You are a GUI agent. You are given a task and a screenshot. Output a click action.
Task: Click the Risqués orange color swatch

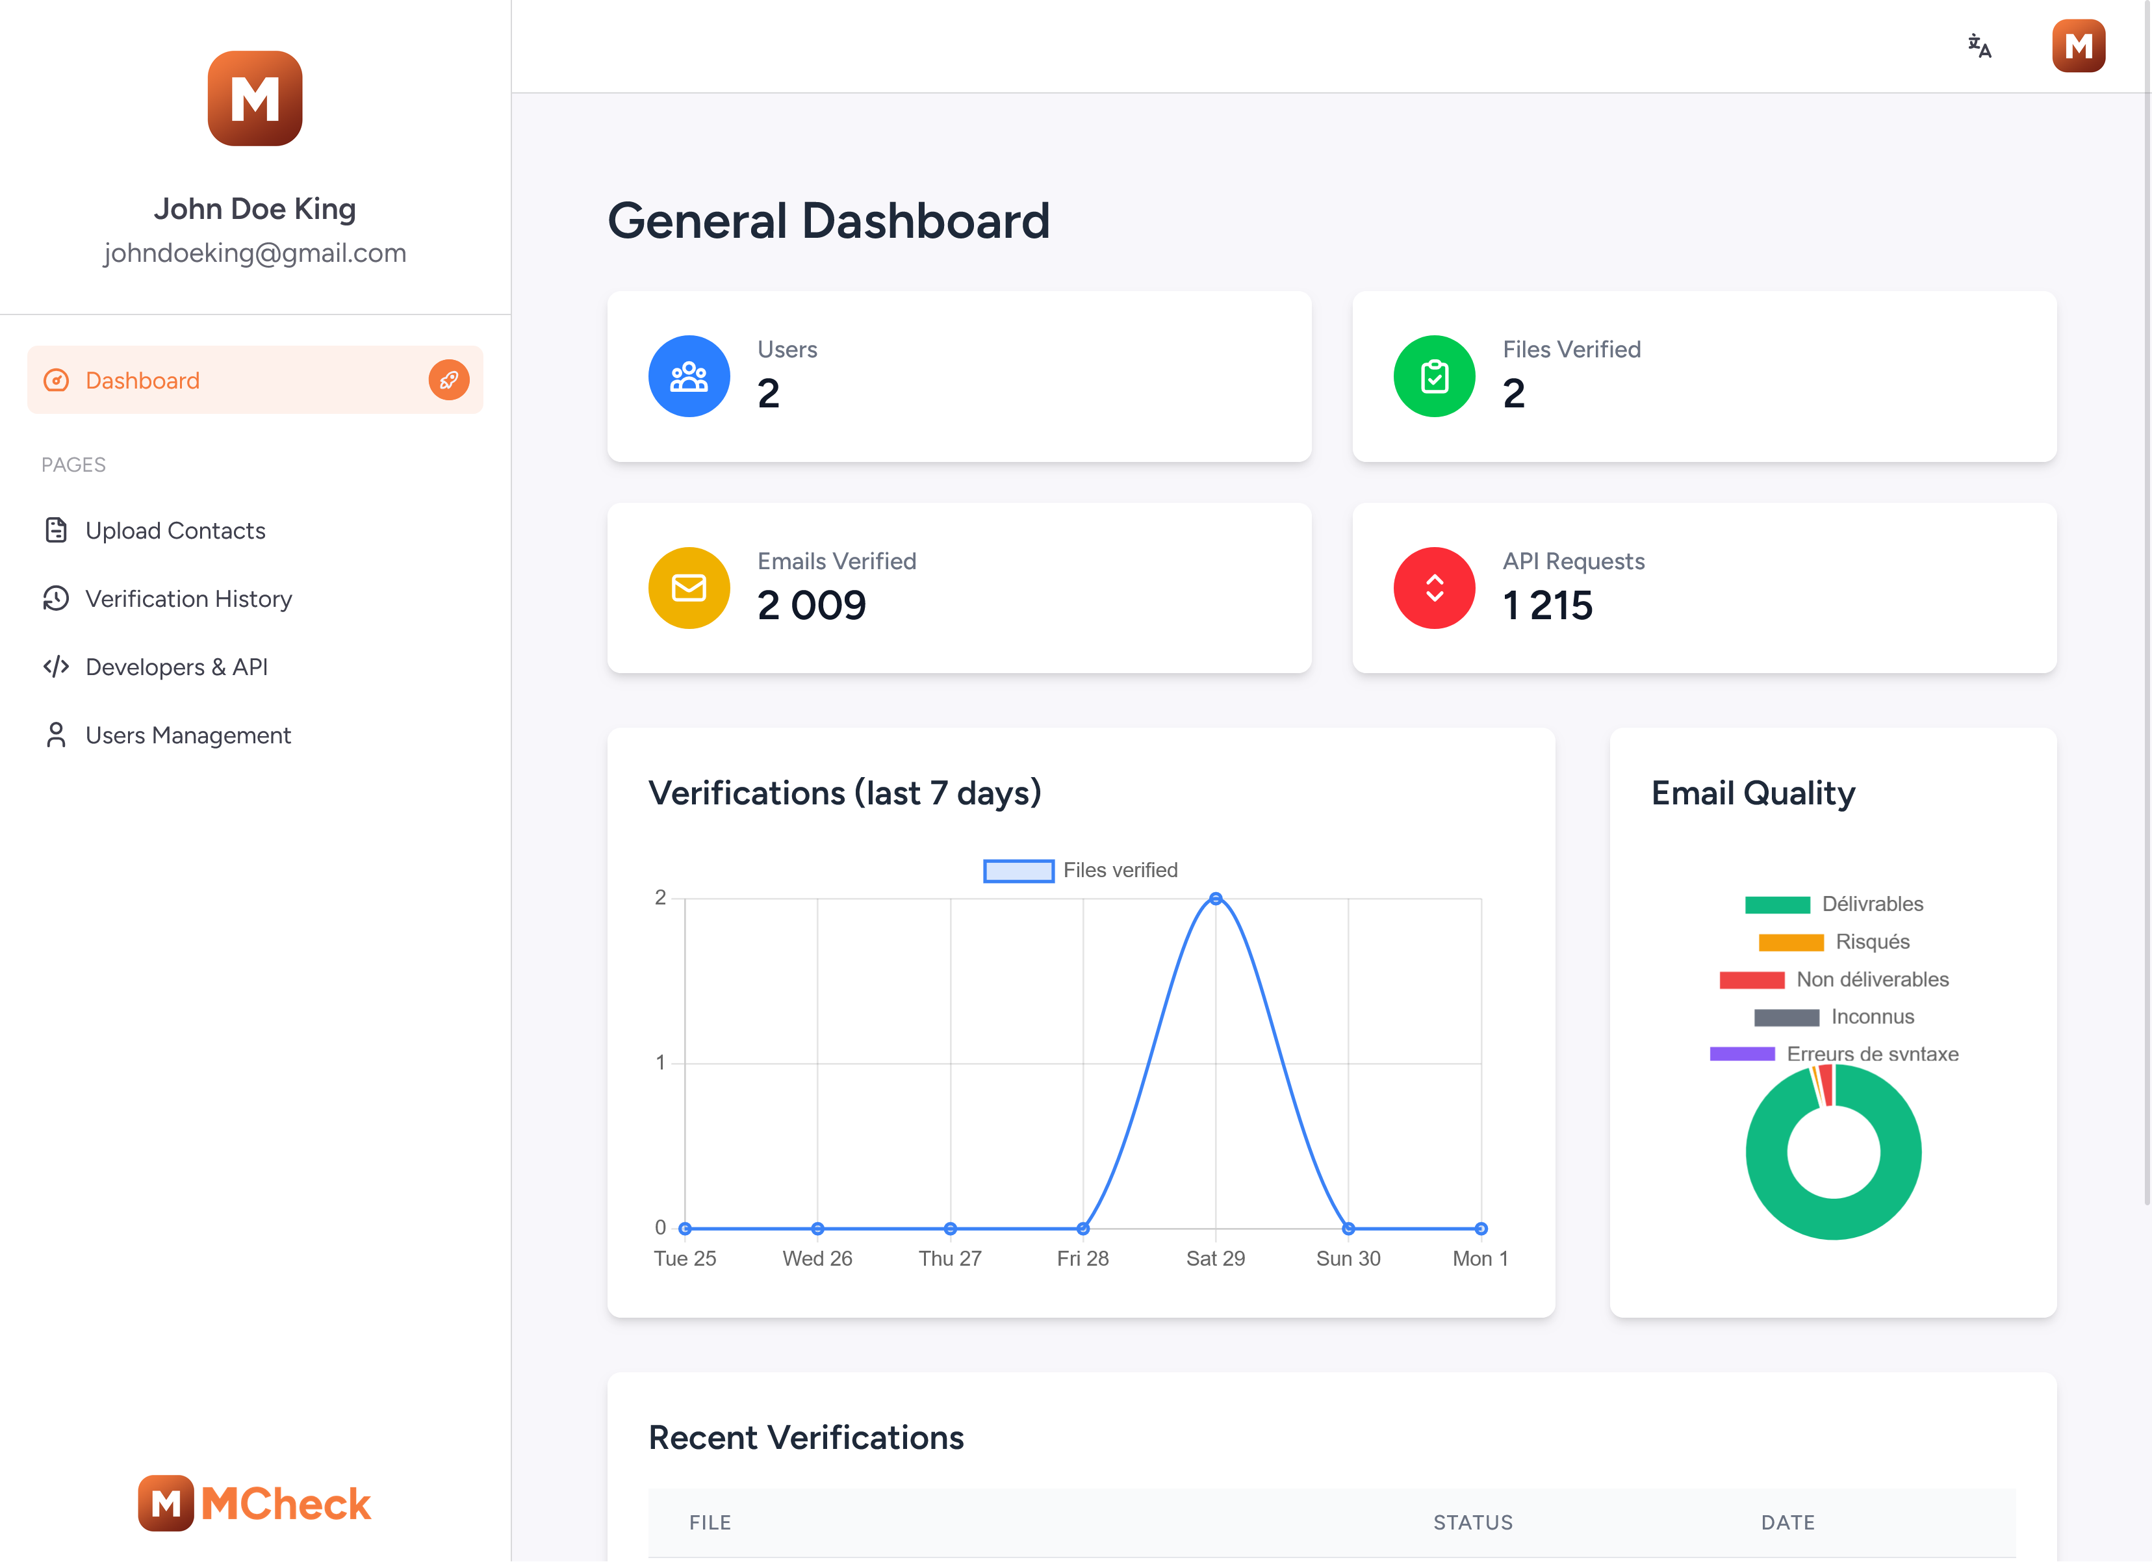coord(1791,941)
